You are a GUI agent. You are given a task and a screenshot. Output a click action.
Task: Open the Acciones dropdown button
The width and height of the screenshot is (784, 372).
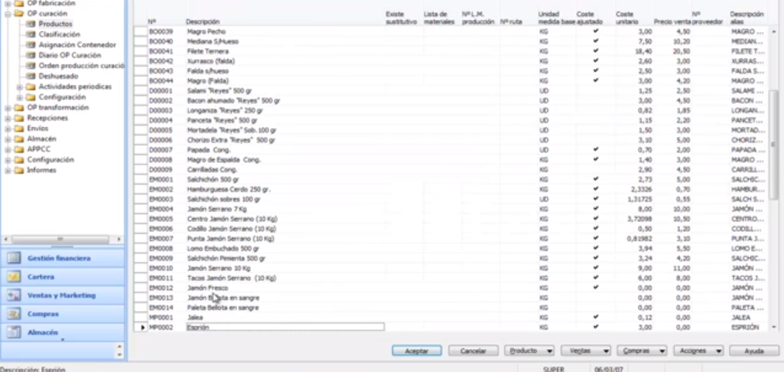click(699, 351)
